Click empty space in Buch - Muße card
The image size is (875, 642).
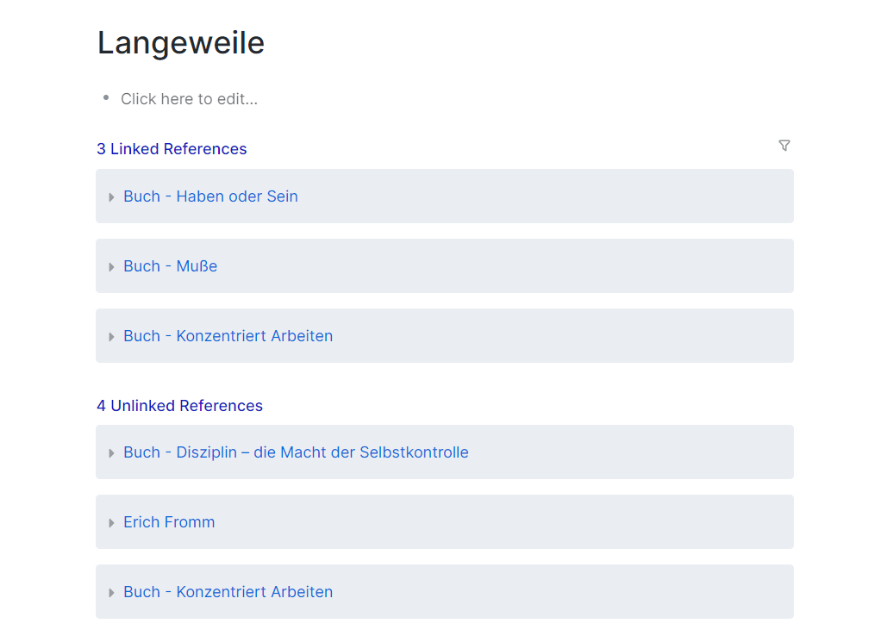click(x=517, y=266)
